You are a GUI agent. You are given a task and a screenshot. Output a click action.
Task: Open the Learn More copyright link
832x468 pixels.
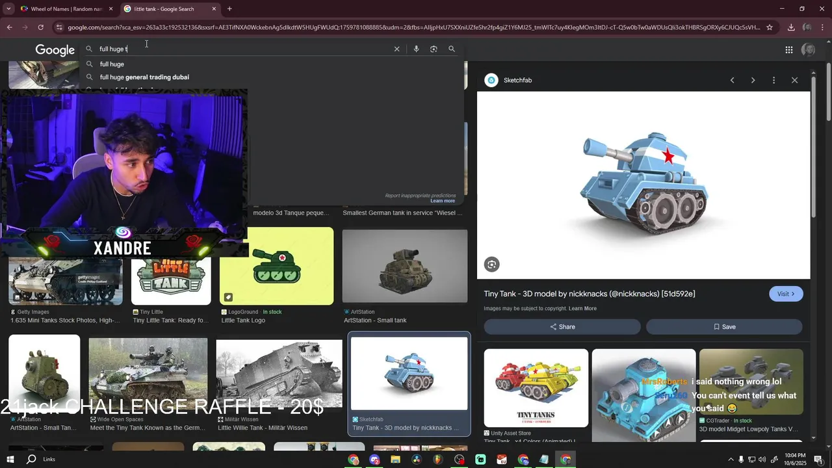(582, 308)
